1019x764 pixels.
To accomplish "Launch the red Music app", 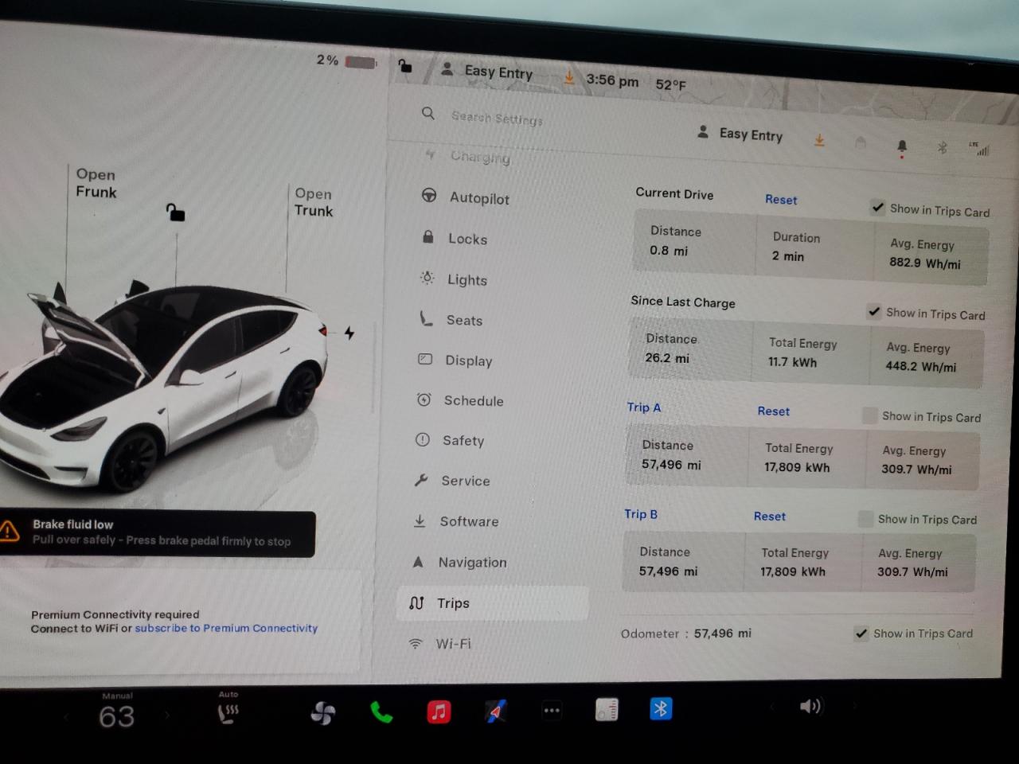I will click(x=439, y=711).
